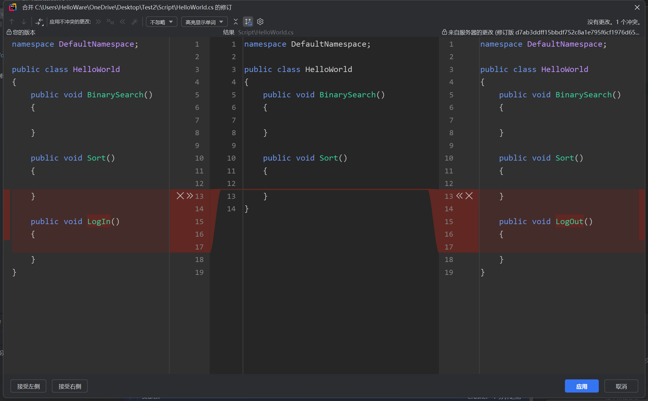Click the previous difference up arrow

click(12, 22)
